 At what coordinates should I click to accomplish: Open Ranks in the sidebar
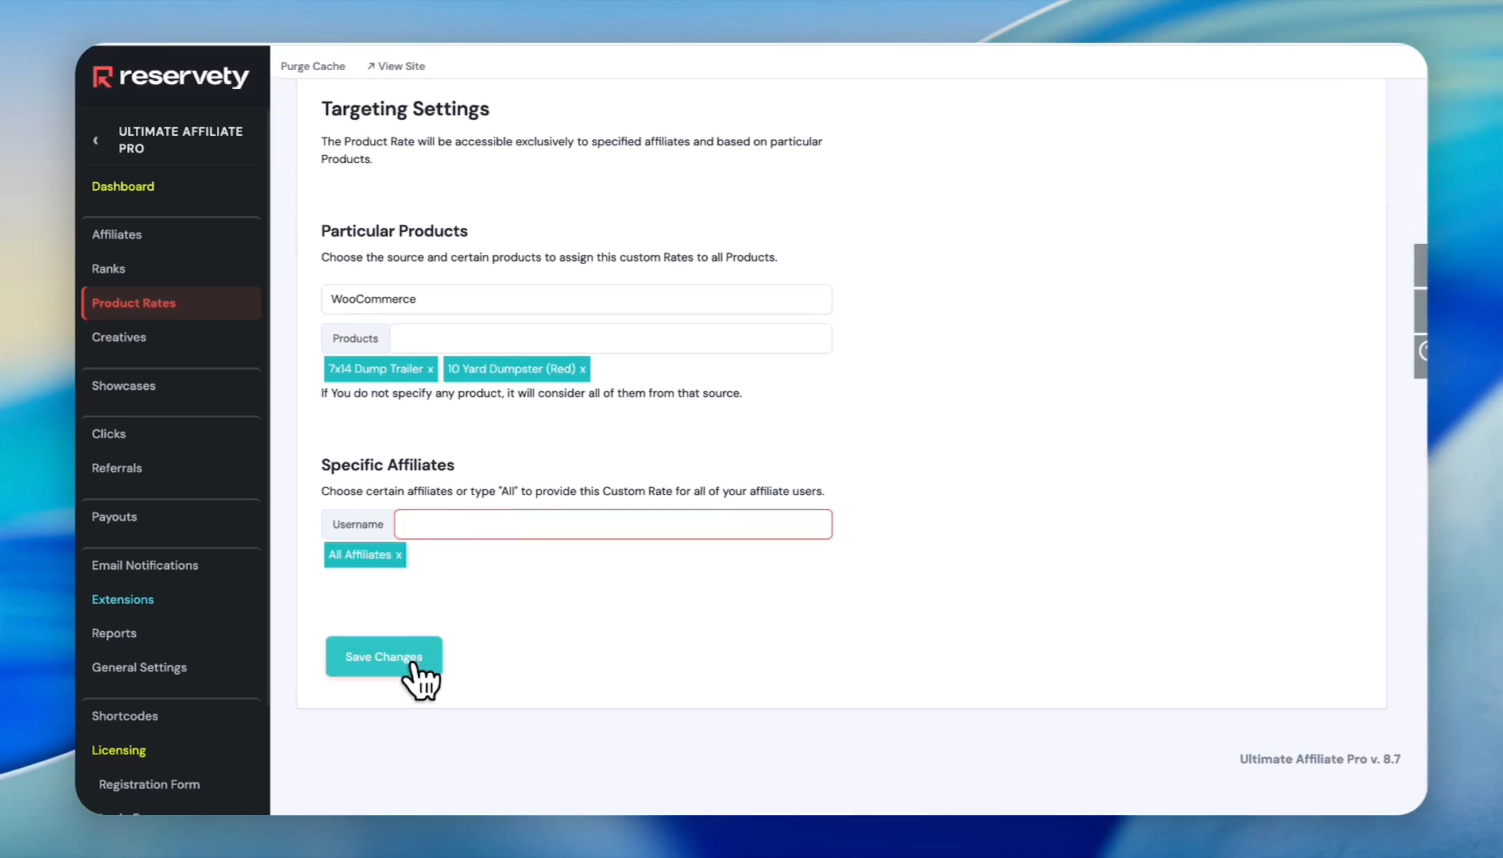tap(108, 269)
